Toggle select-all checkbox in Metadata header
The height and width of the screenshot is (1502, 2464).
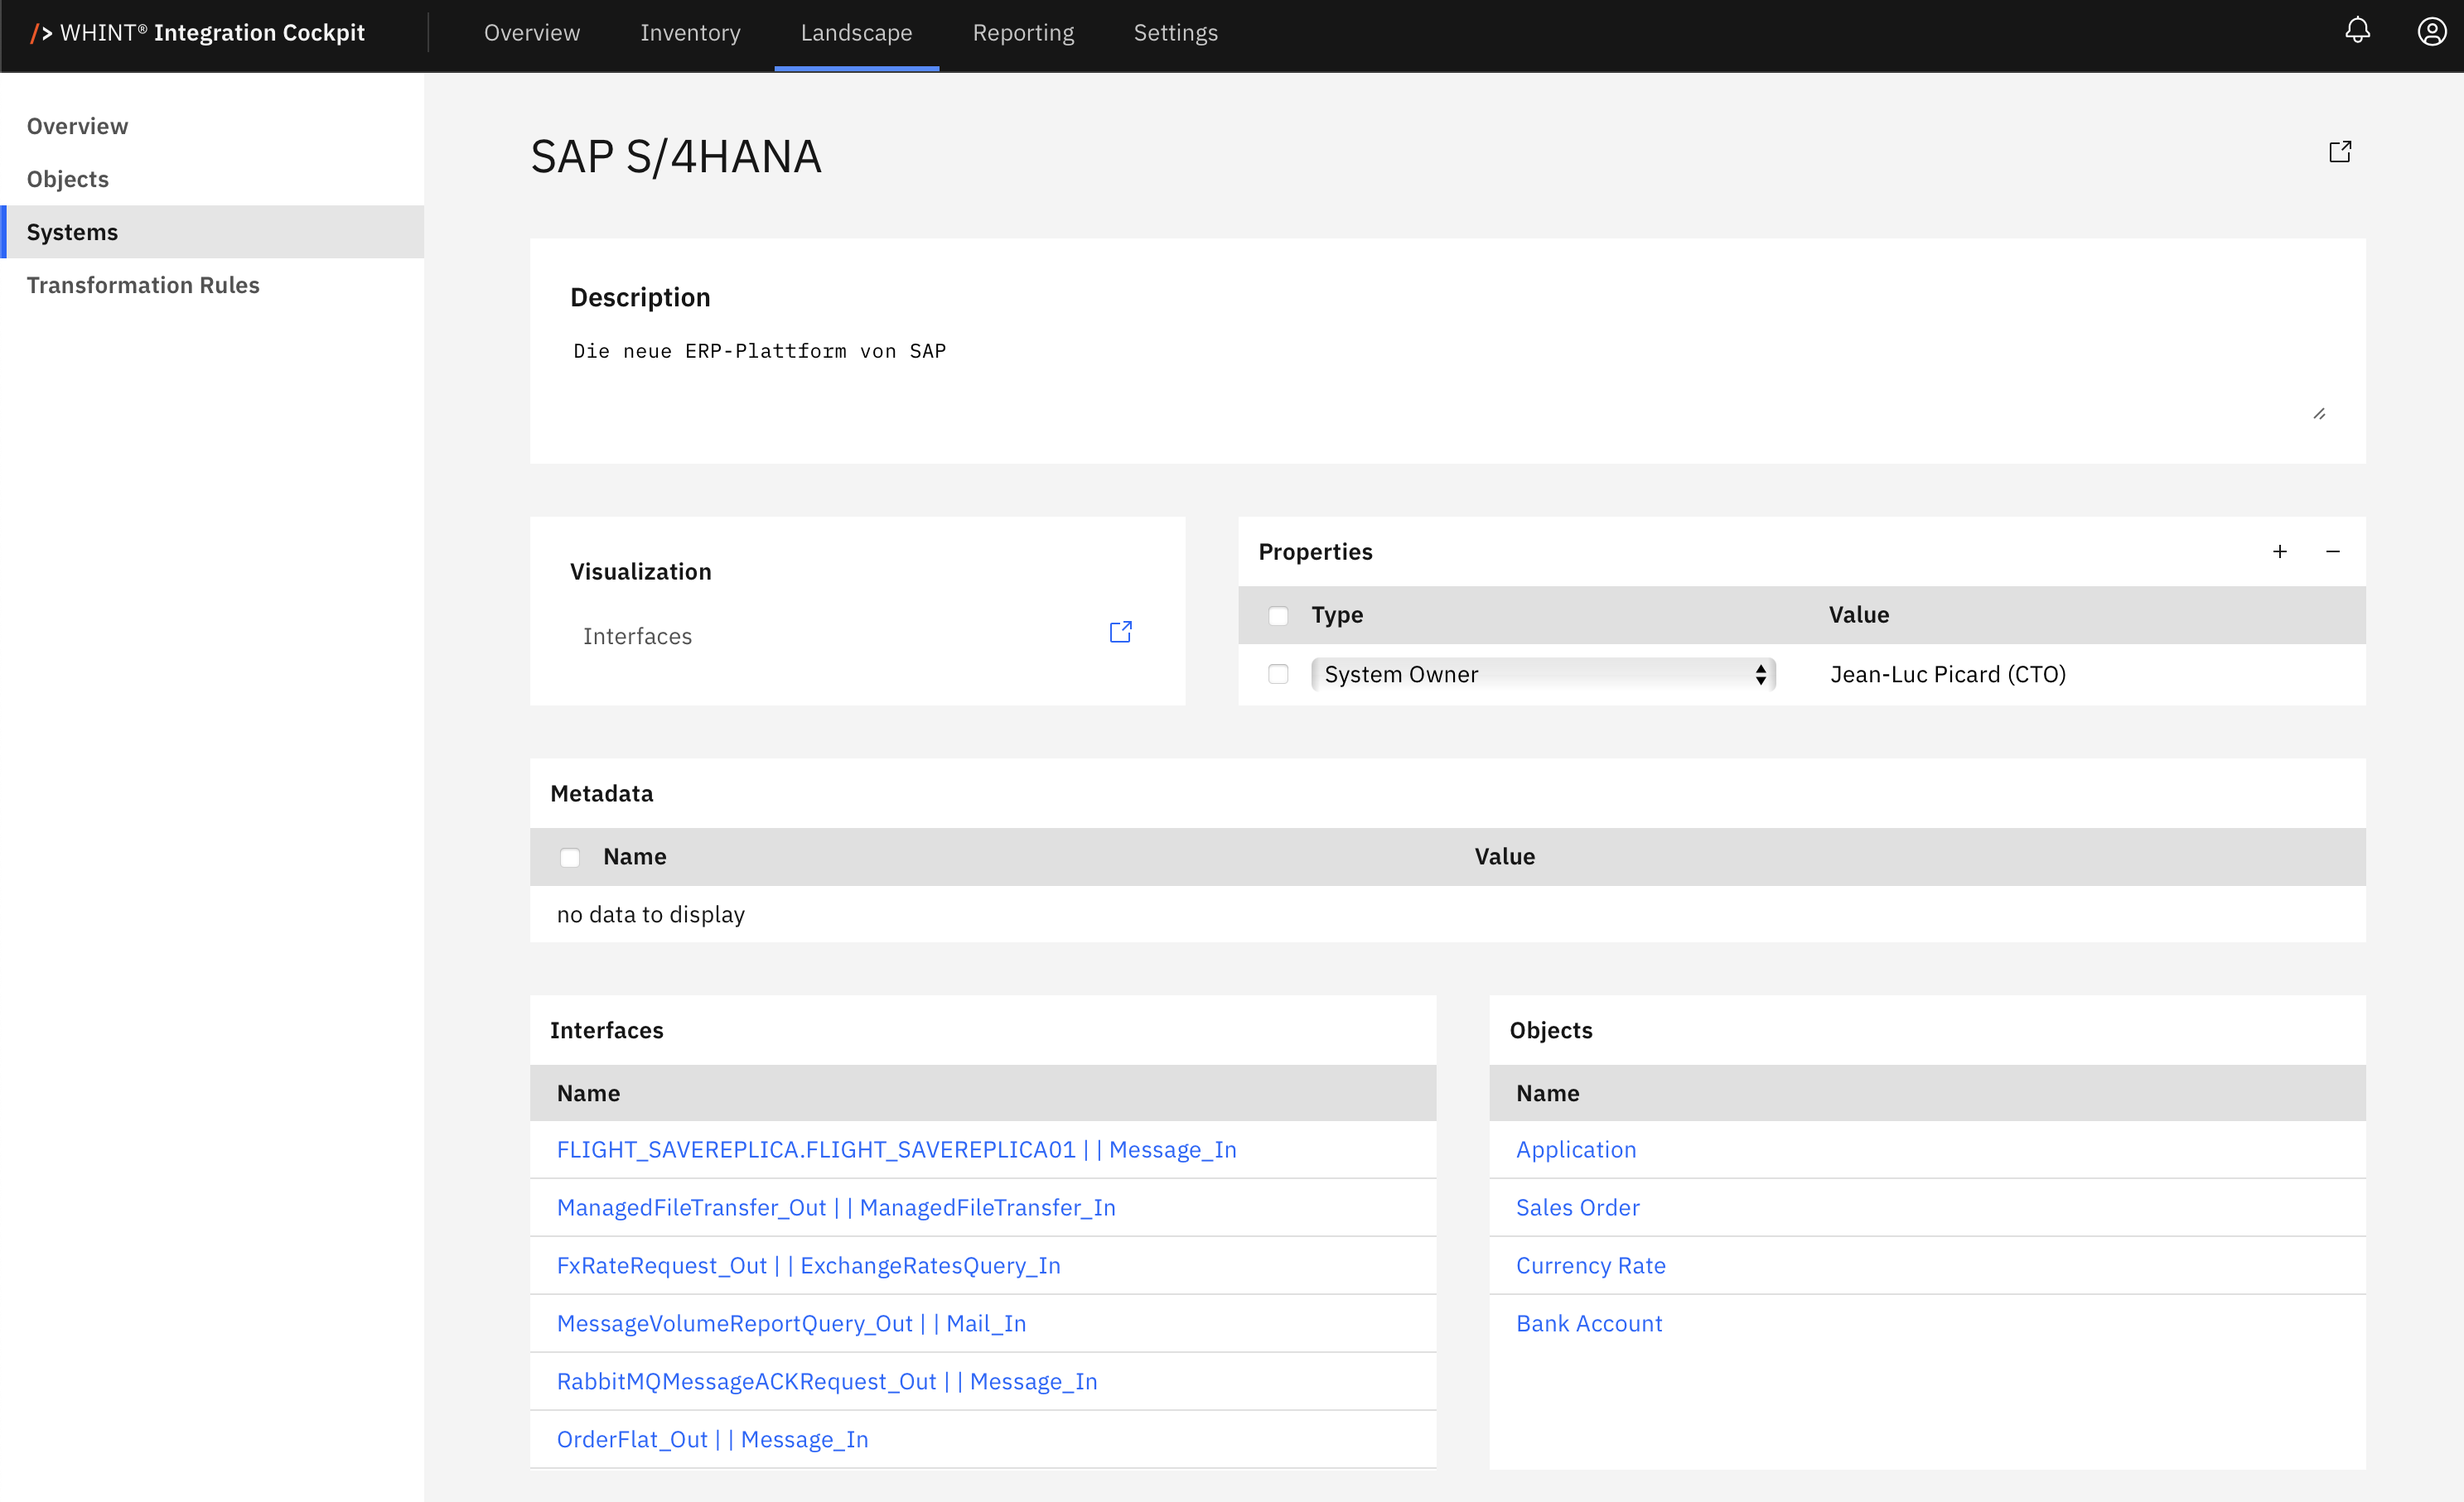click(x=569, y=858)
